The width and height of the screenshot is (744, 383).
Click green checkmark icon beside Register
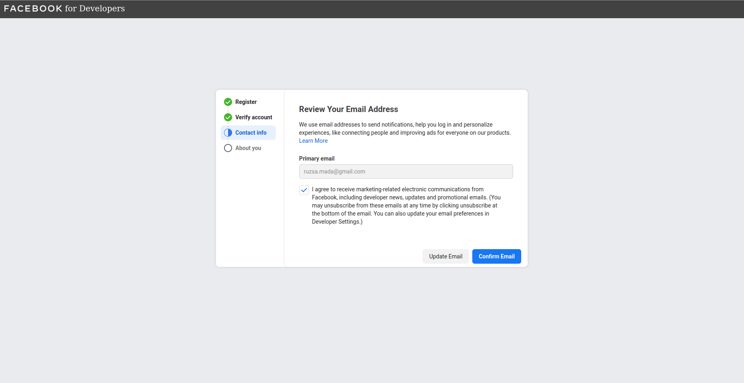coord(228,102)
